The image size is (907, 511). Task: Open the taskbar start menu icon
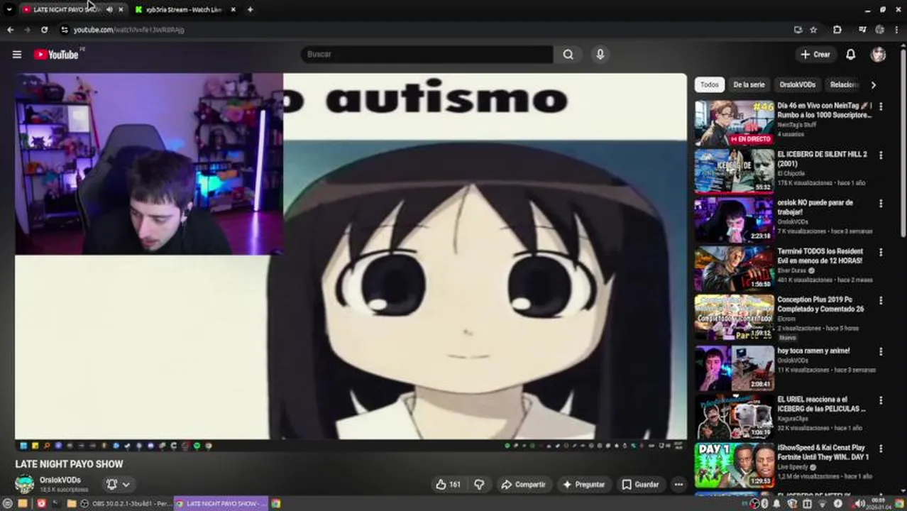pos(6,504)
